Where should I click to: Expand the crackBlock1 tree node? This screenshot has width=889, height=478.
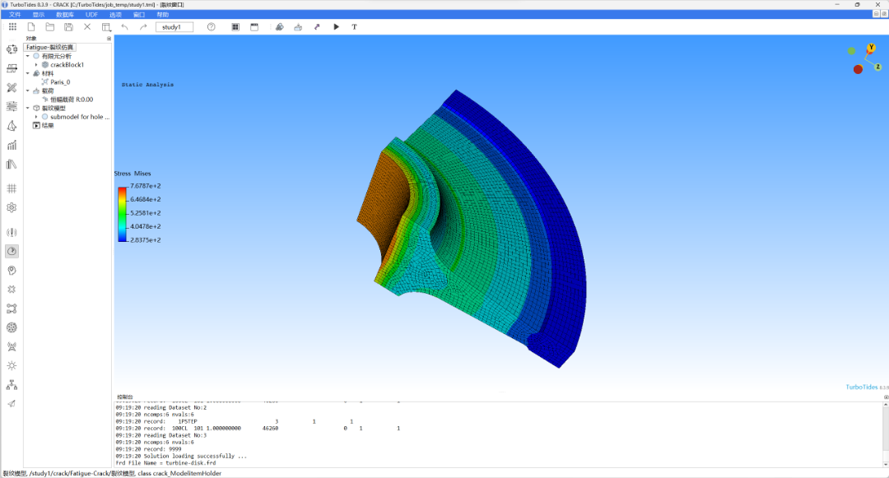click(36, 65)
